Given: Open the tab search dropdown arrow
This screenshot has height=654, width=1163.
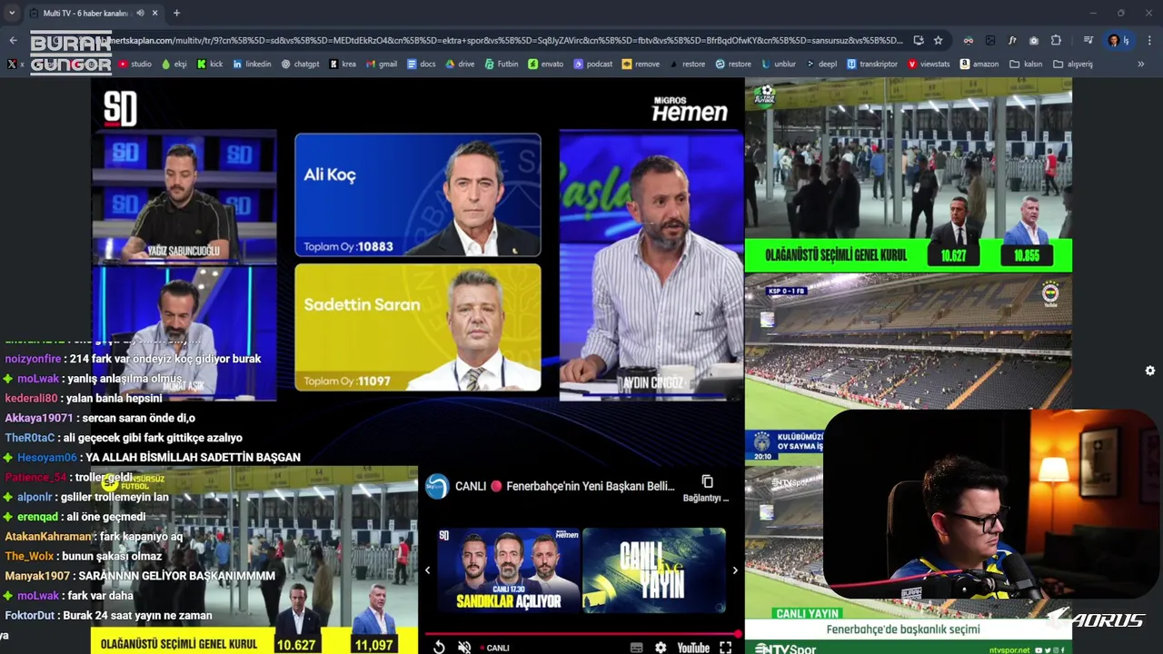Looking at the screenshot, I should [12, 13].
